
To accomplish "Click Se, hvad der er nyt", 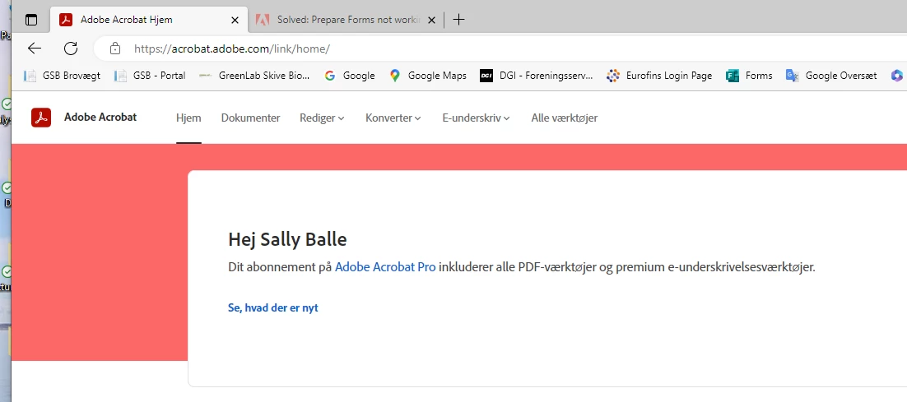I will click(273, 307).
